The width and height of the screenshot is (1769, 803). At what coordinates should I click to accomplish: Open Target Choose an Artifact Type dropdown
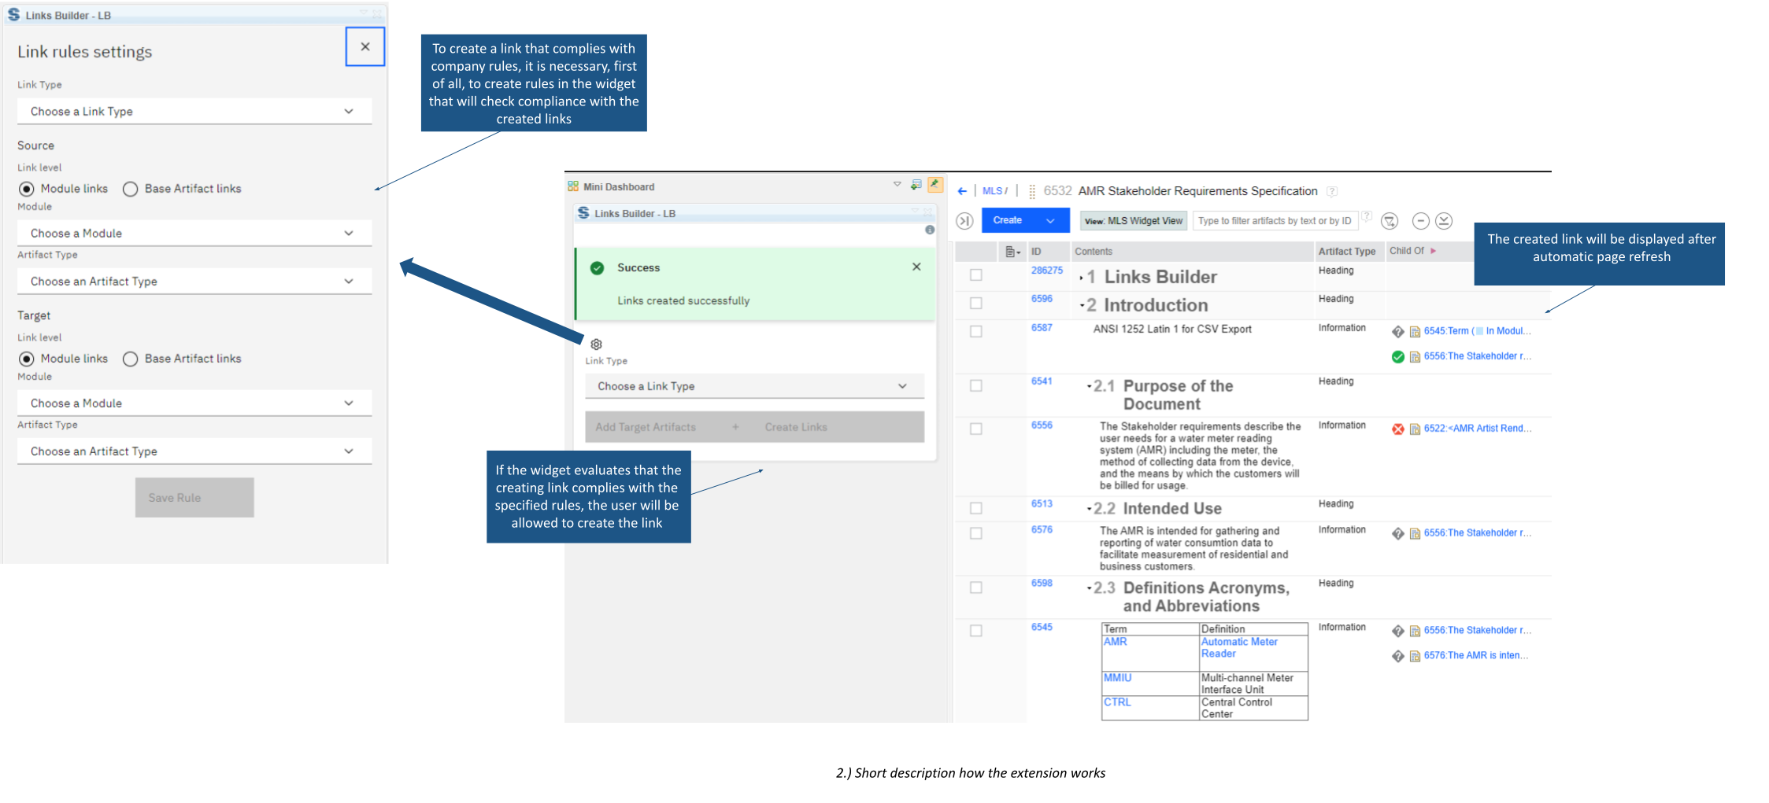[x=194, y=451]
